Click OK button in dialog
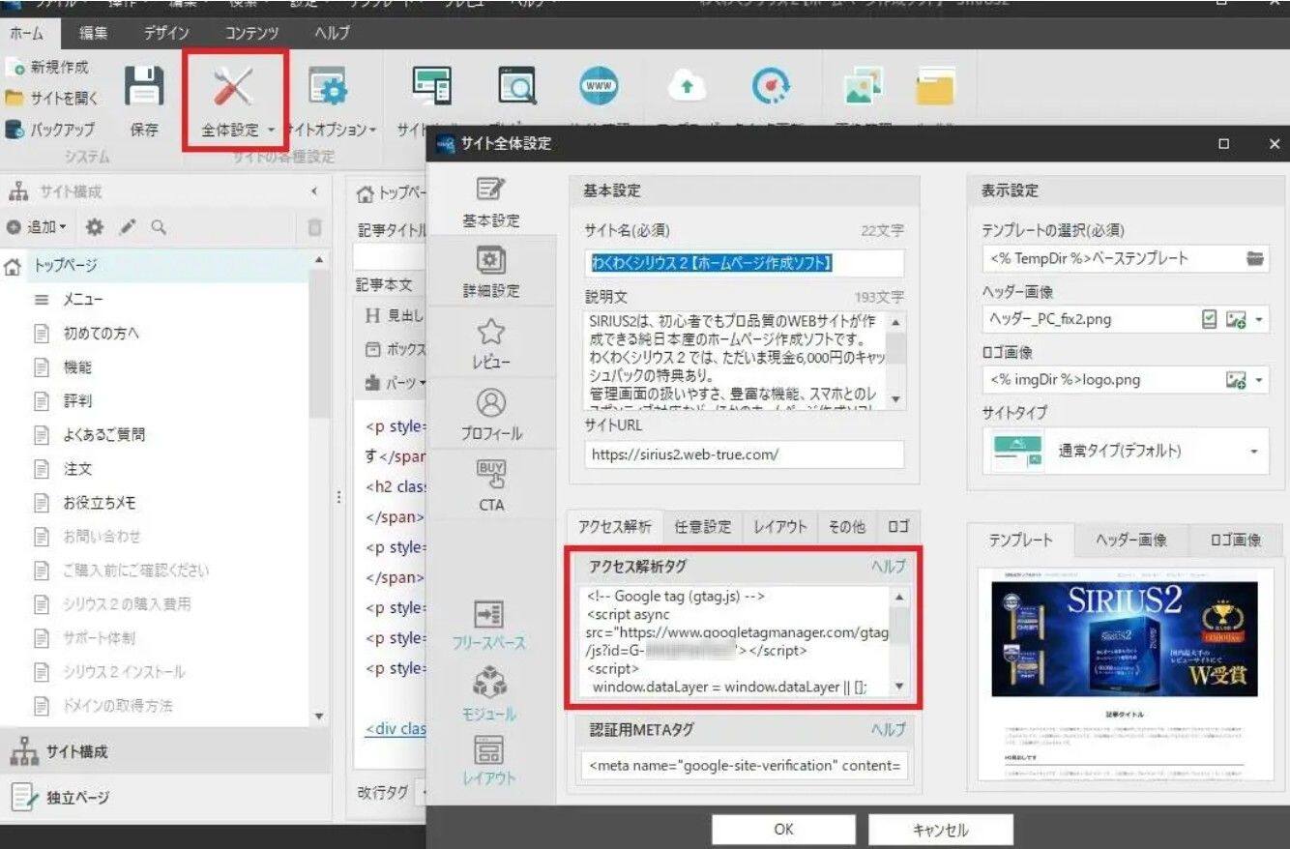Screen dimensions: 1290x849 tap(784, 829)
